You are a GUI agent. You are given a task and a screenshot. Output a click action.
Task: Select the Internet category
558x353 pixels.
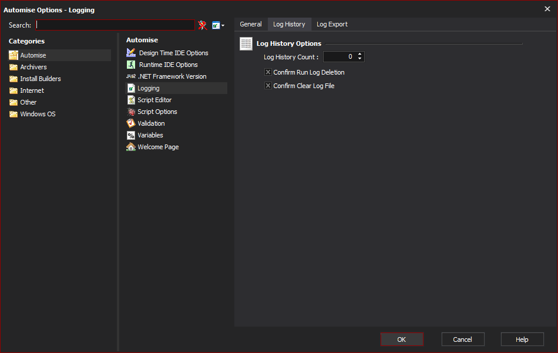click(x=32, y=90)
